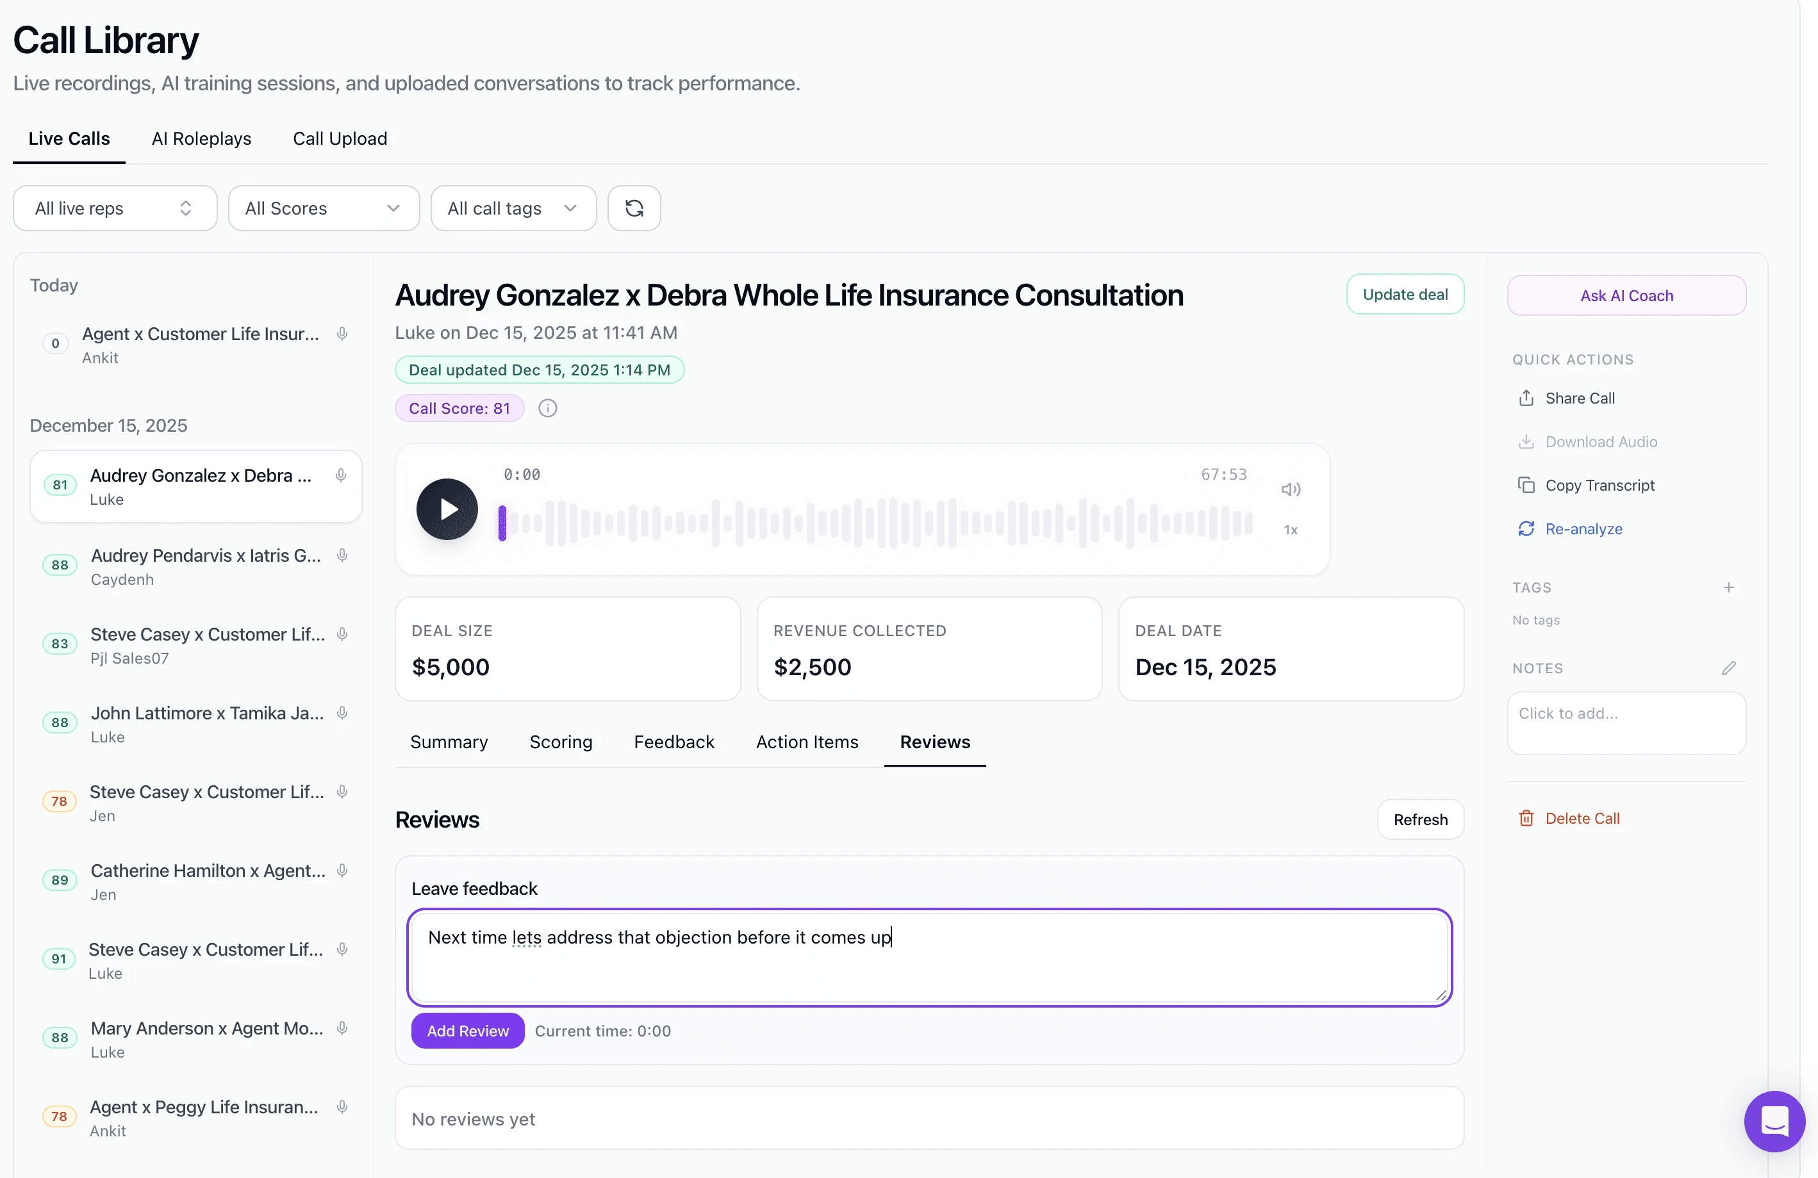Open the chat support bubble
Image resolution: width=1818 pixels, height=1178 pixels.
(x=1774, y=1121)
